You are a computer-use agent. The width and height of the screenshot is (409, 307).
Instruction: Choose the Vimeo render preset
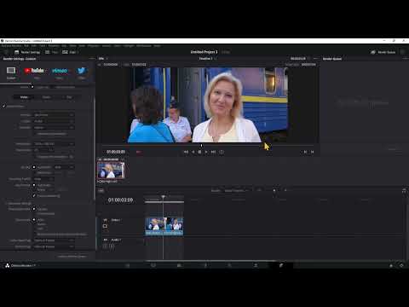point(60,71)
